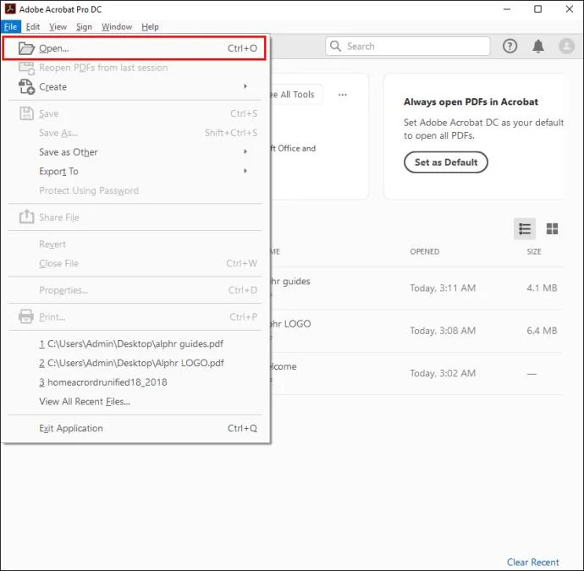Viewport: 584px width, 571px height.
Task: Select Export To menu entry
Action: coord(134,171)
